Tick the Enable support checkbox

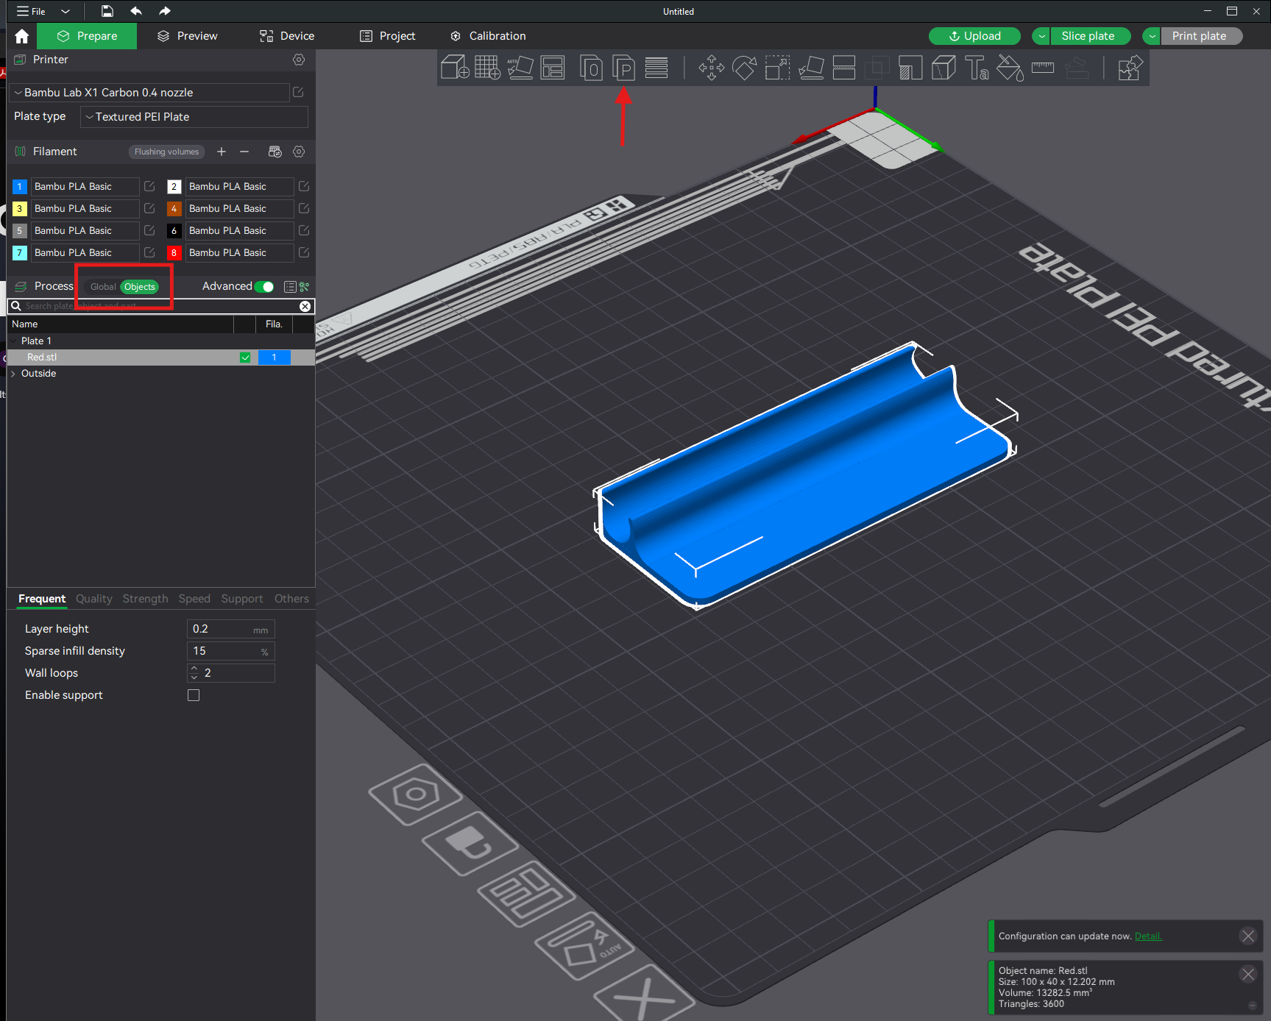194,695
